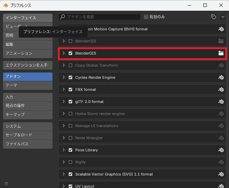This screenshot has width=229, height=188.
Task: Expand Hydra Storm render engine details
Action: 63,113
